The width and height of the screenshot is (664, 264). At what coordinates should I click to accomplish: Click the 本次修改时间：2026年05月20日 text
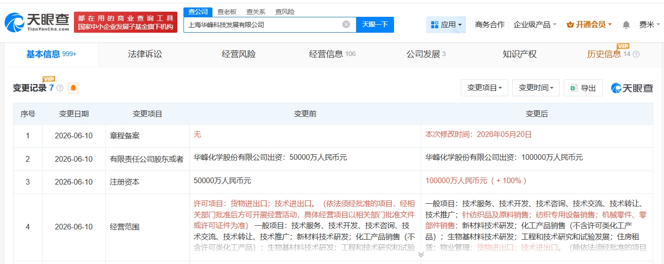(x=478, y=135)
